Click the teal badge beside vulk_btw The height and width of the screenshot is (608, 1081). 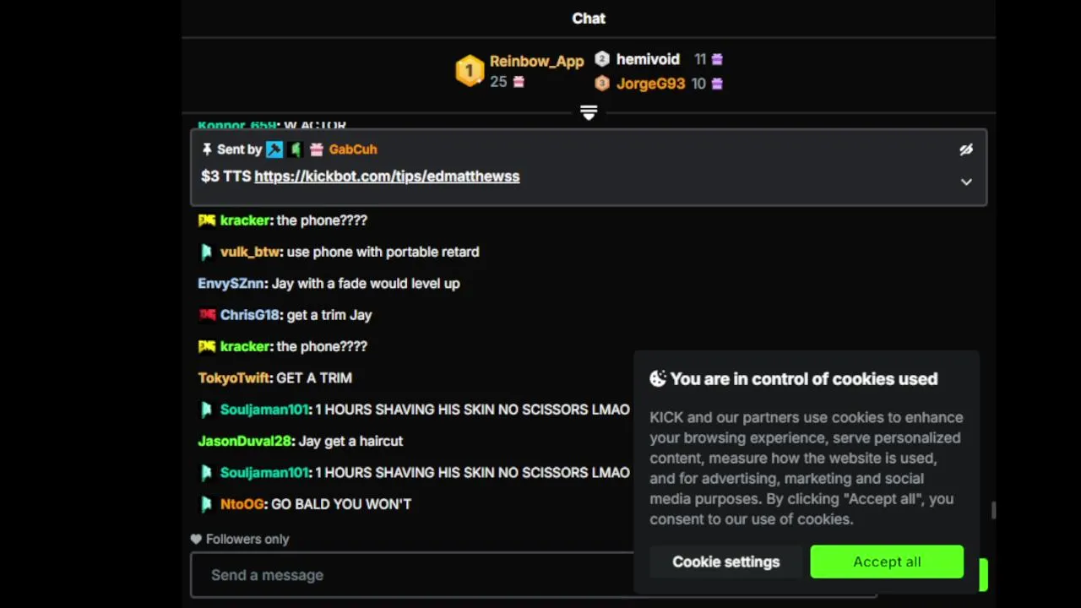point(207,252)
